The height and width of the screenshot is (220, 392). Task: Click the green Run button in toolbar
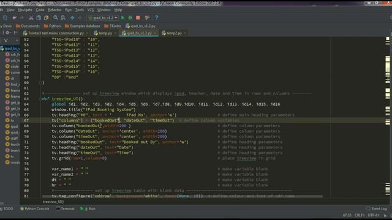123,18
